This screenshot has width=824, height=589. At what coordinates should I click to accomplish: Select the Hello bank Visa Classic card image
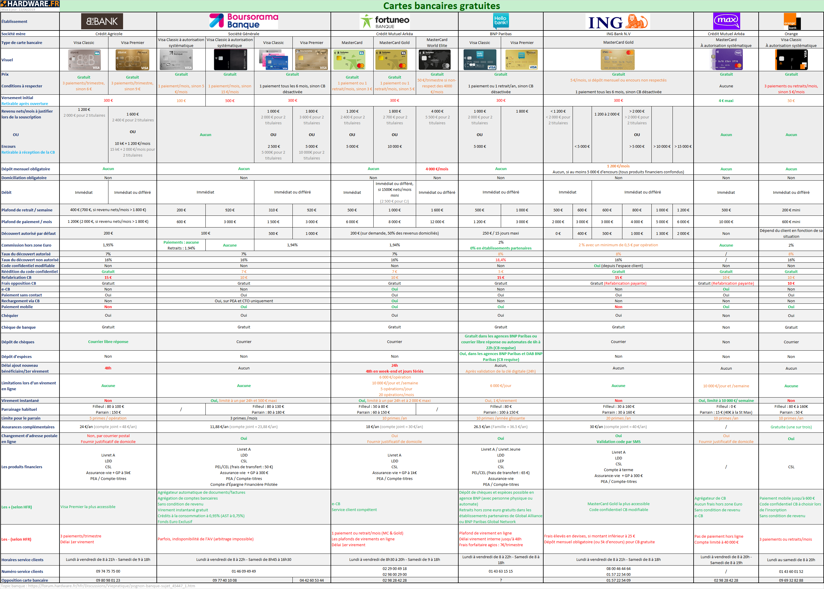pos(480,60)
